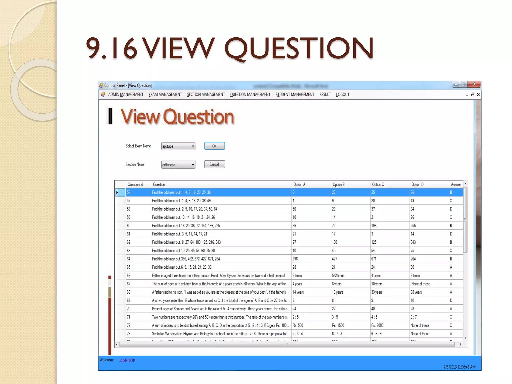Viewport: 512px width, 384px height.
Task: Click the JAGROOP username in status bar
Action: coord(127,360)
